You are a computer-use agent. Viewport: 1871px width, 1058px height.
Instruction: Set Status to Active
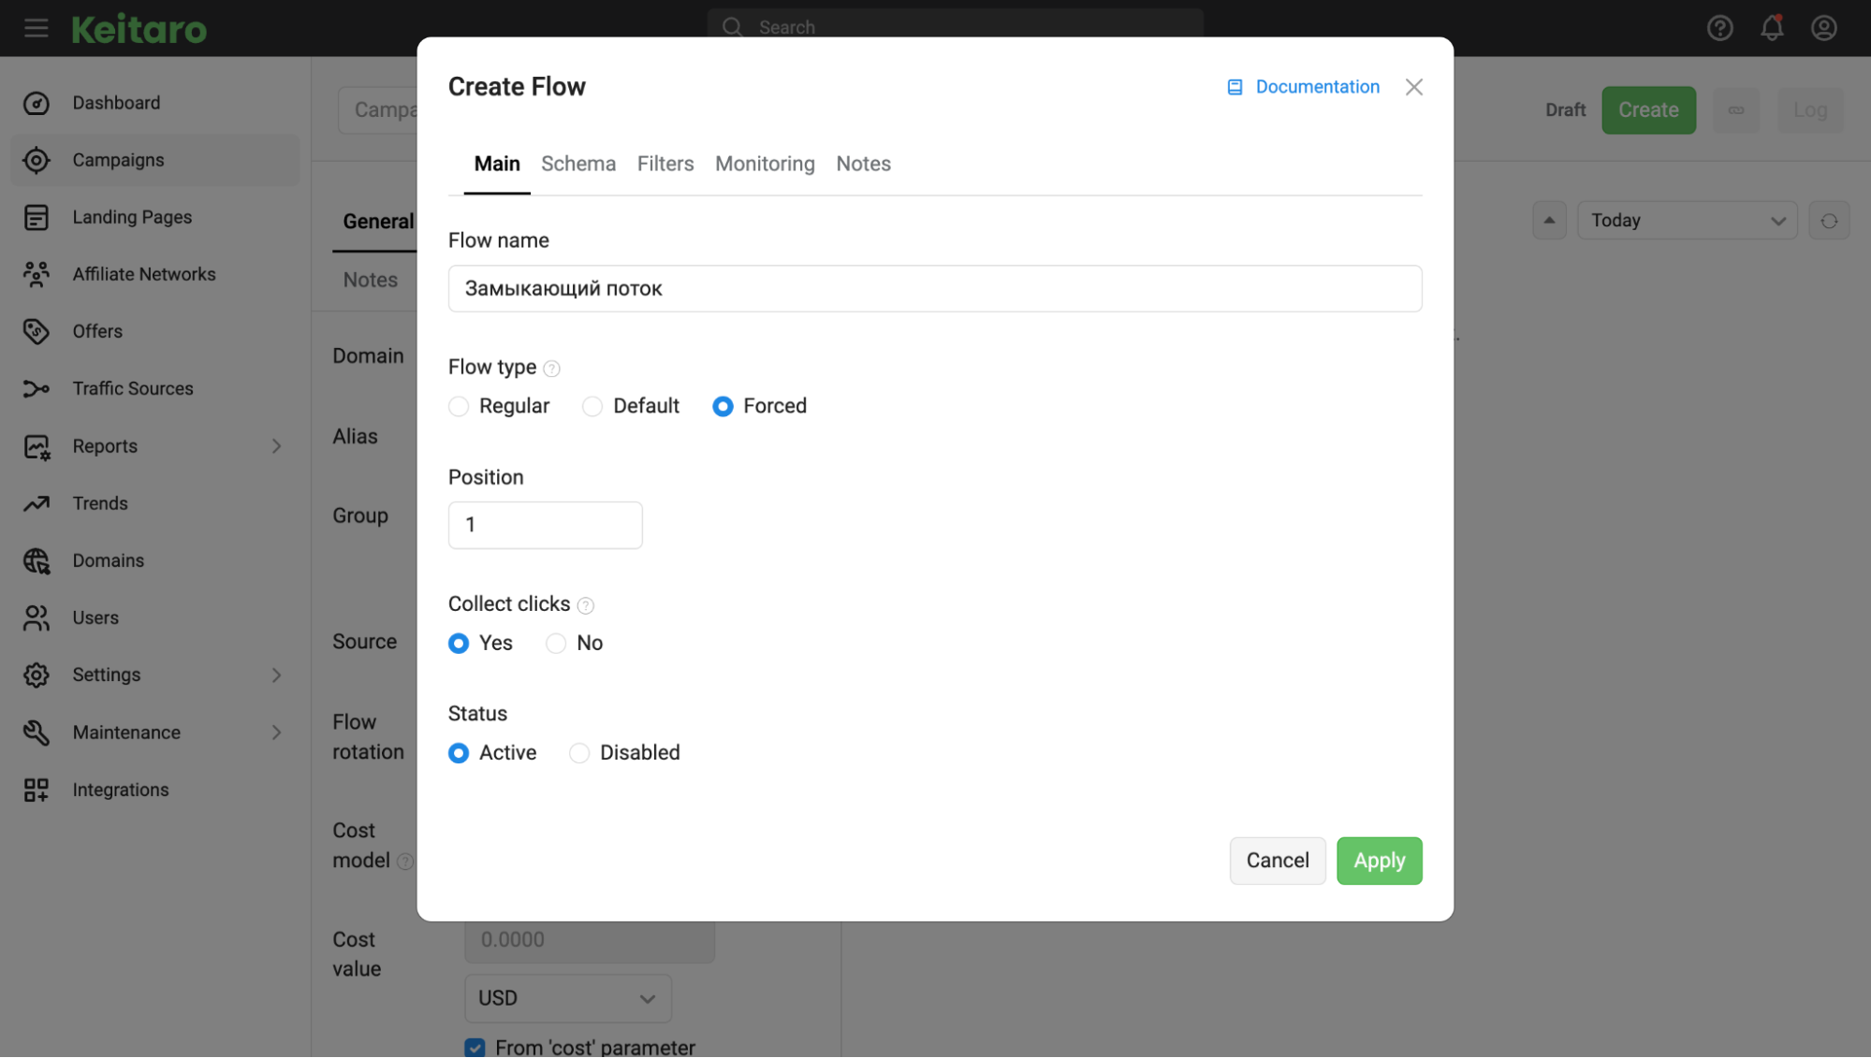(x=459, y=753)
